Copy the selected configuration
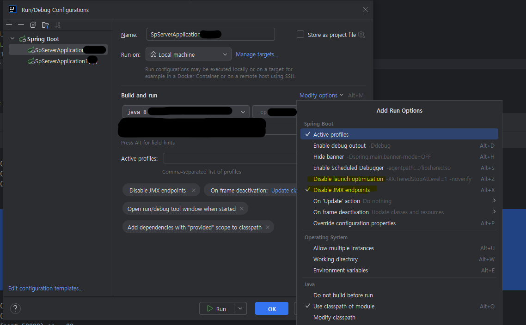526x325 pixels. click(33, 25)
